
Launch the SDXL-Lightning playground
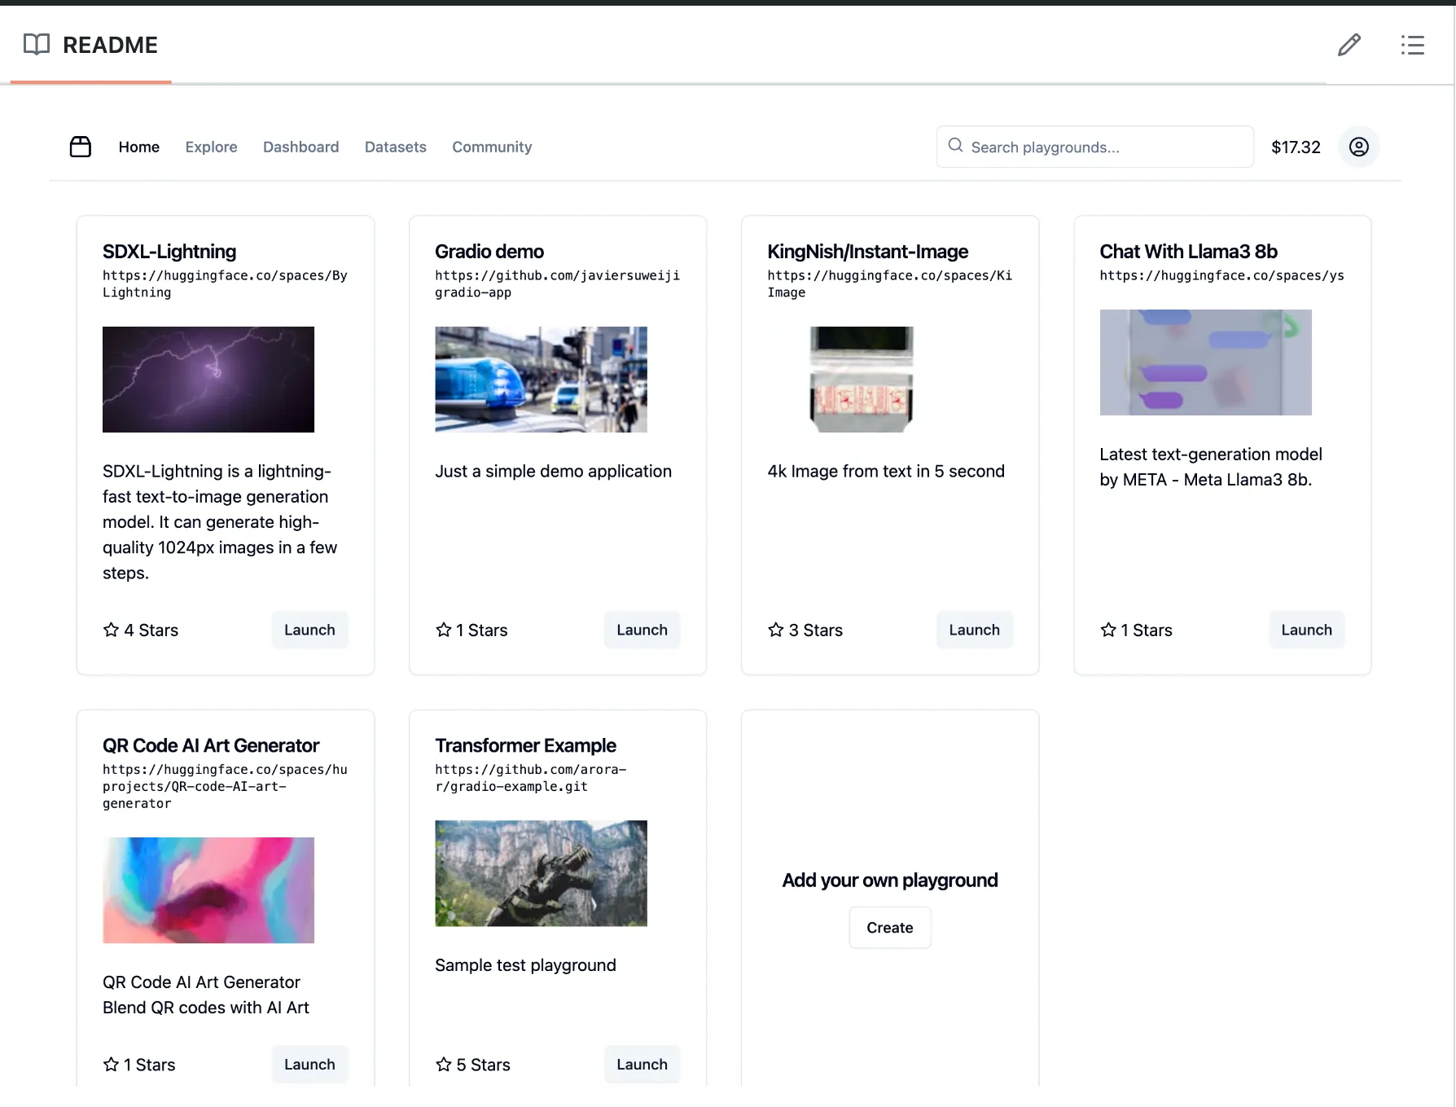point(309,630)
